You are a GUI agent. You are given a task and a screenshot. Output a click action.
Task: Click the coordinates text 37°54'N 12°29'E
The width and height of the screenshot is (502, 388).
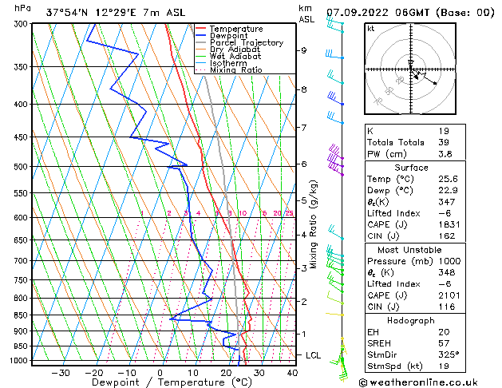[x=91, y=13]
